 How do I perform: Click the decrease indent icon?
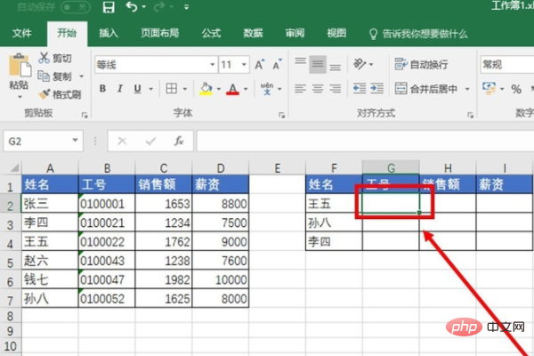360,89
